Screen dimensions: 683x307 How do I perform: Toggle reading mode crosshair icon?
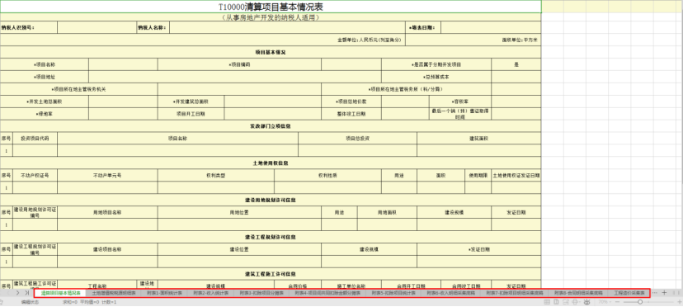575,302
